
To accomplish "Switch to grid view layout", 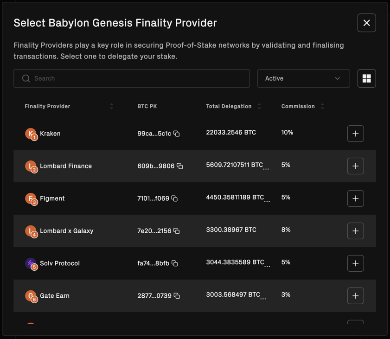I will point(366,78).
